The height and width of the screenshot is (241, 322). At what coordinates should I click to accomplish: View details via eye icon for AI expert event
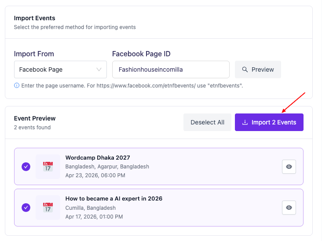pyautogui.click(x=289, y=208)
